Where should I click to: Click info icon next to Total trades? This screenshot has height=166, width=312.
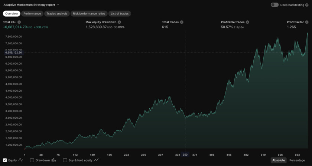tap(182, 22)
